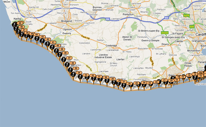The height and width of the screenshot is (127, 206).
Task: Select the route marker labeled 47
Action: (x=24, y=30)
